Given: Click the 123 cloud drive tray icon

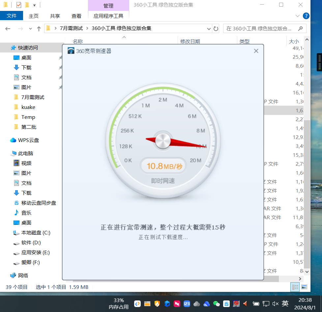Looking at the screenshot, I should pyautogui.click(x=187, y=304).
